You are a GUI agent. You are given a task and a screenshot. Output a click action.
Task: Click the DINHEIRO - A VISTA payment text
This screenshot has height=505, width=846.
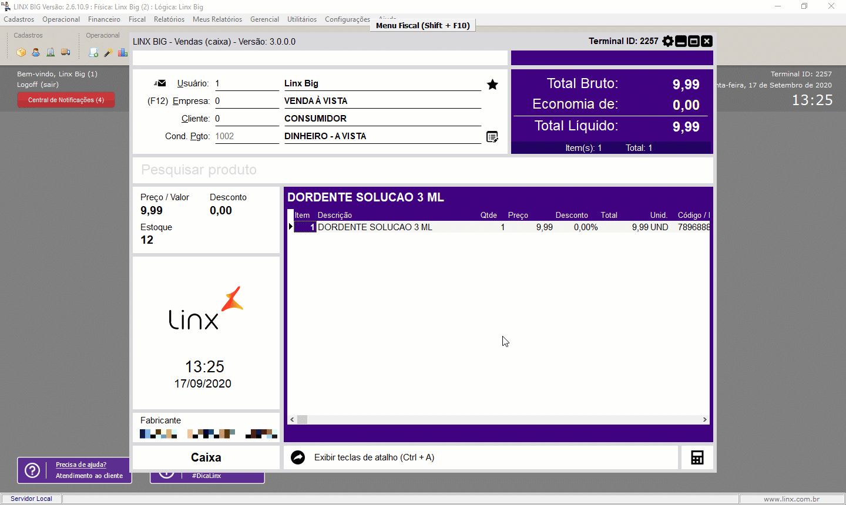[325, 136]
